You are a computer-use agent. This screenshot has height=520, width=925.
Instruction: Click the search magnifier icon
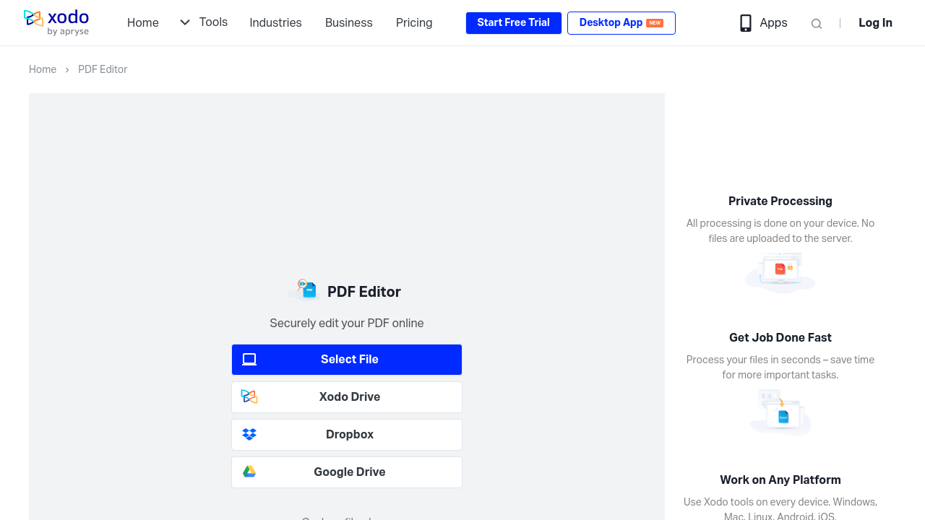point(817,24)
